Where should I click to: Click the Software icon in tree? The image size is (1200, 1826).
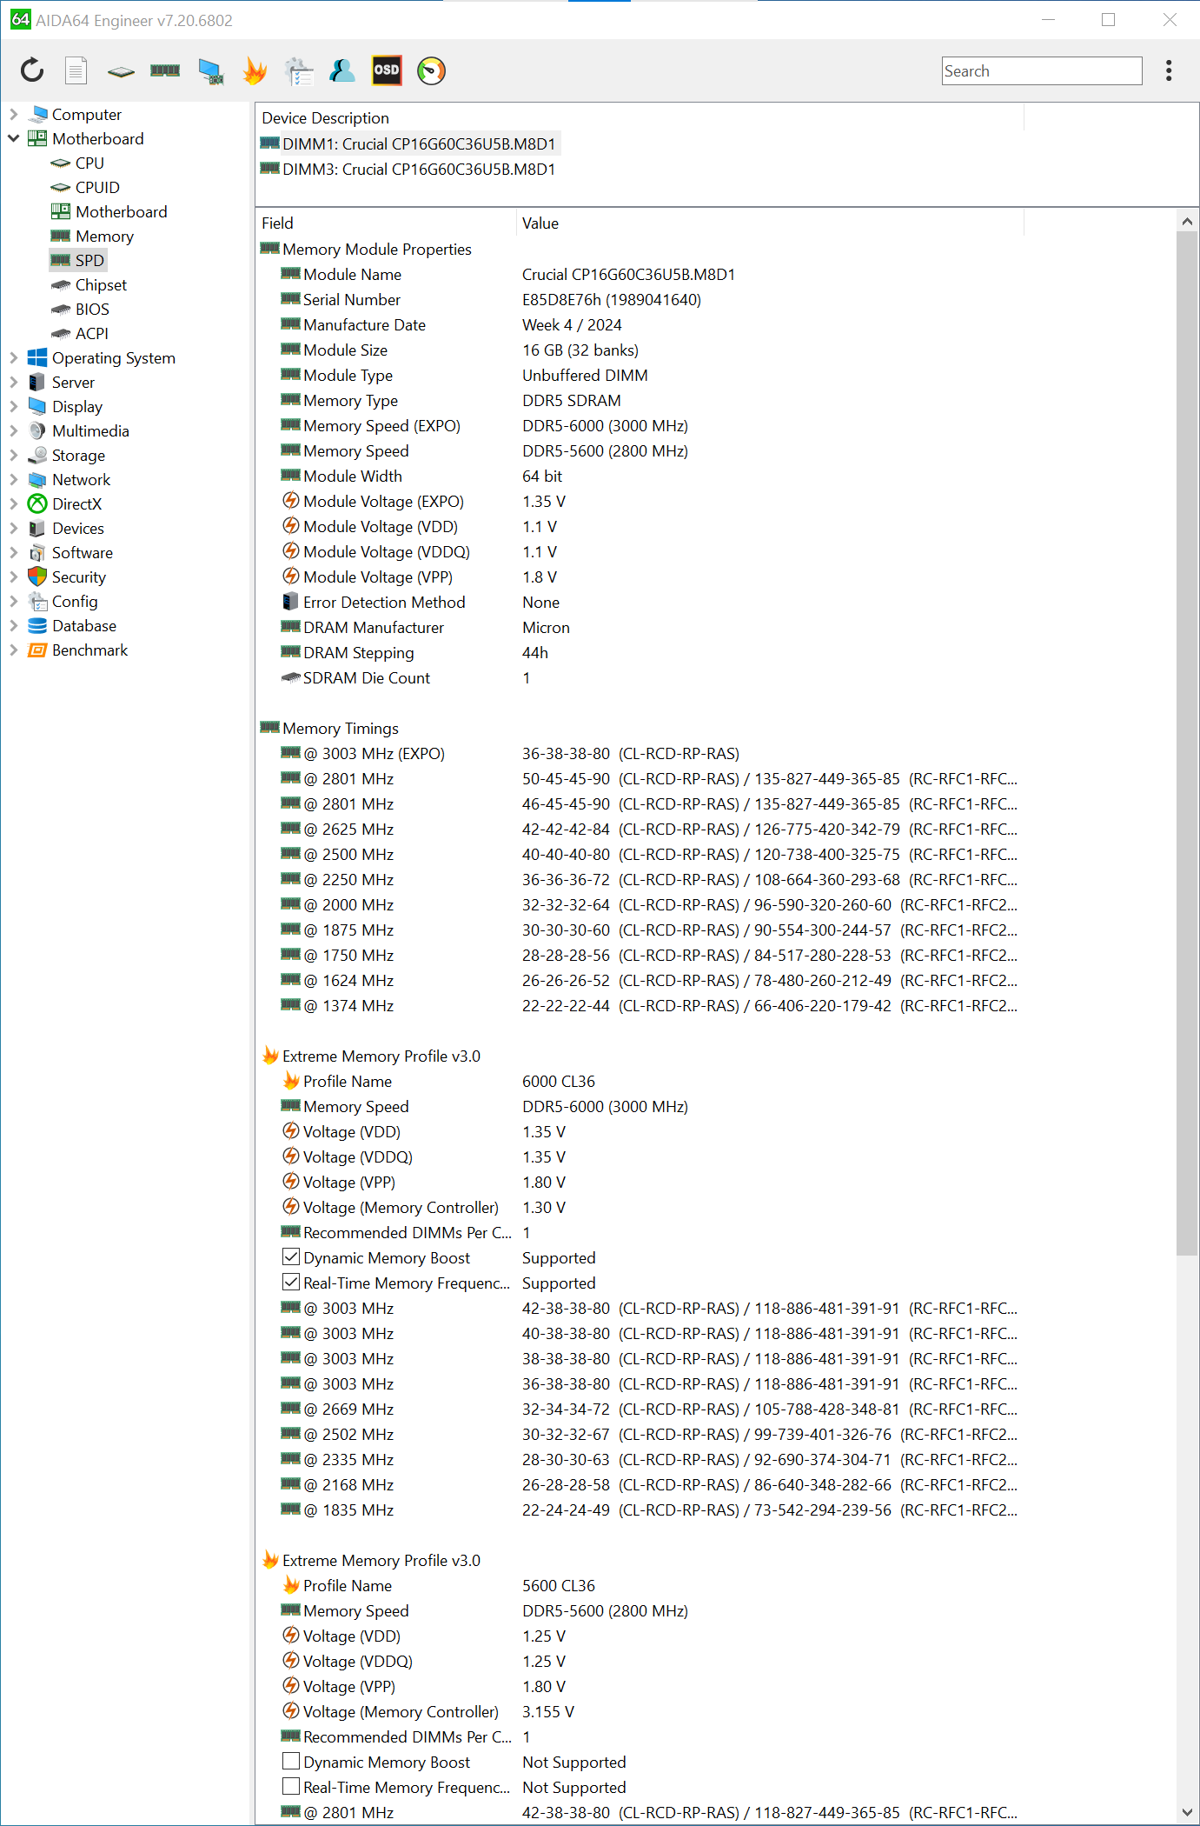tap(37, 552)
